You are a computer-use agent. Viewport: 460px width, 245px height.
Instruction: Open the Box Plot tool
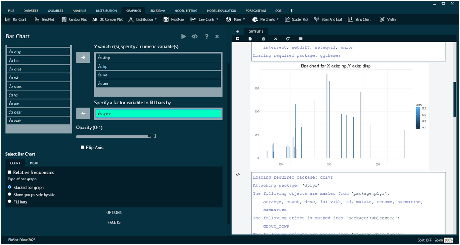pyautogui.click(x=44, y=19)
